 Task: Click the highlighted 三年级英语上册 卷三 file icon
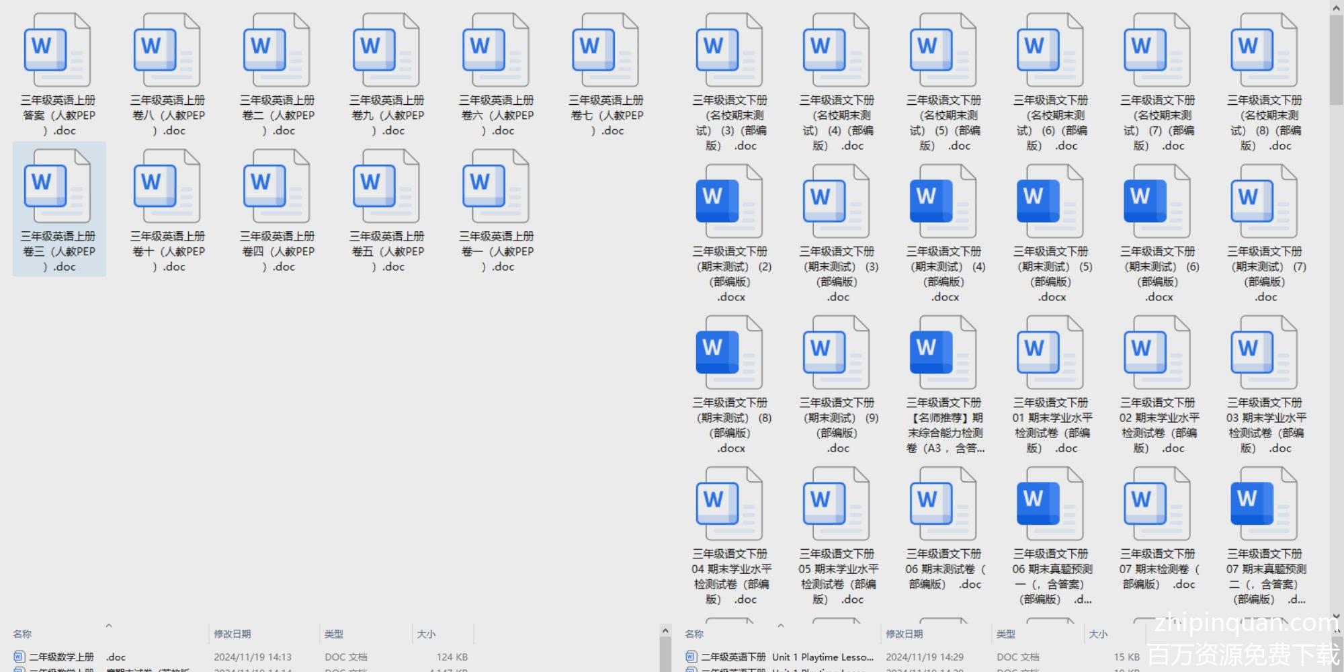pos(58,186)
